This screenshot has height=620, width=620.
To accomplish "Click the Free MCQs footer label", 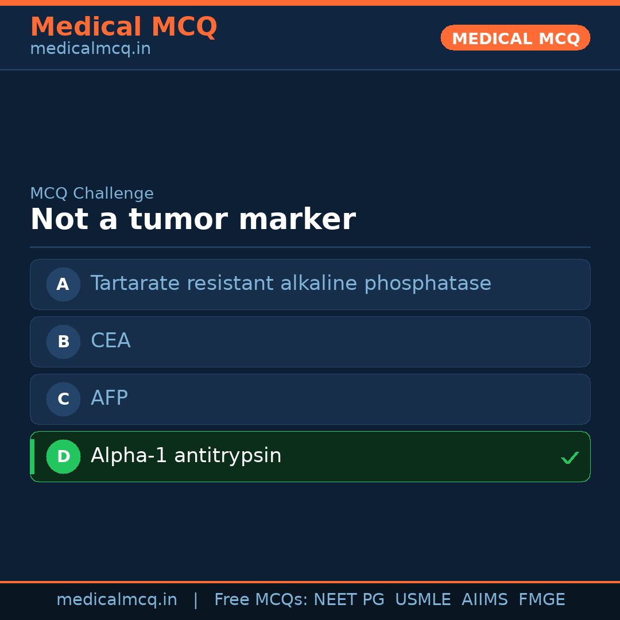I will tap(261, 600).
